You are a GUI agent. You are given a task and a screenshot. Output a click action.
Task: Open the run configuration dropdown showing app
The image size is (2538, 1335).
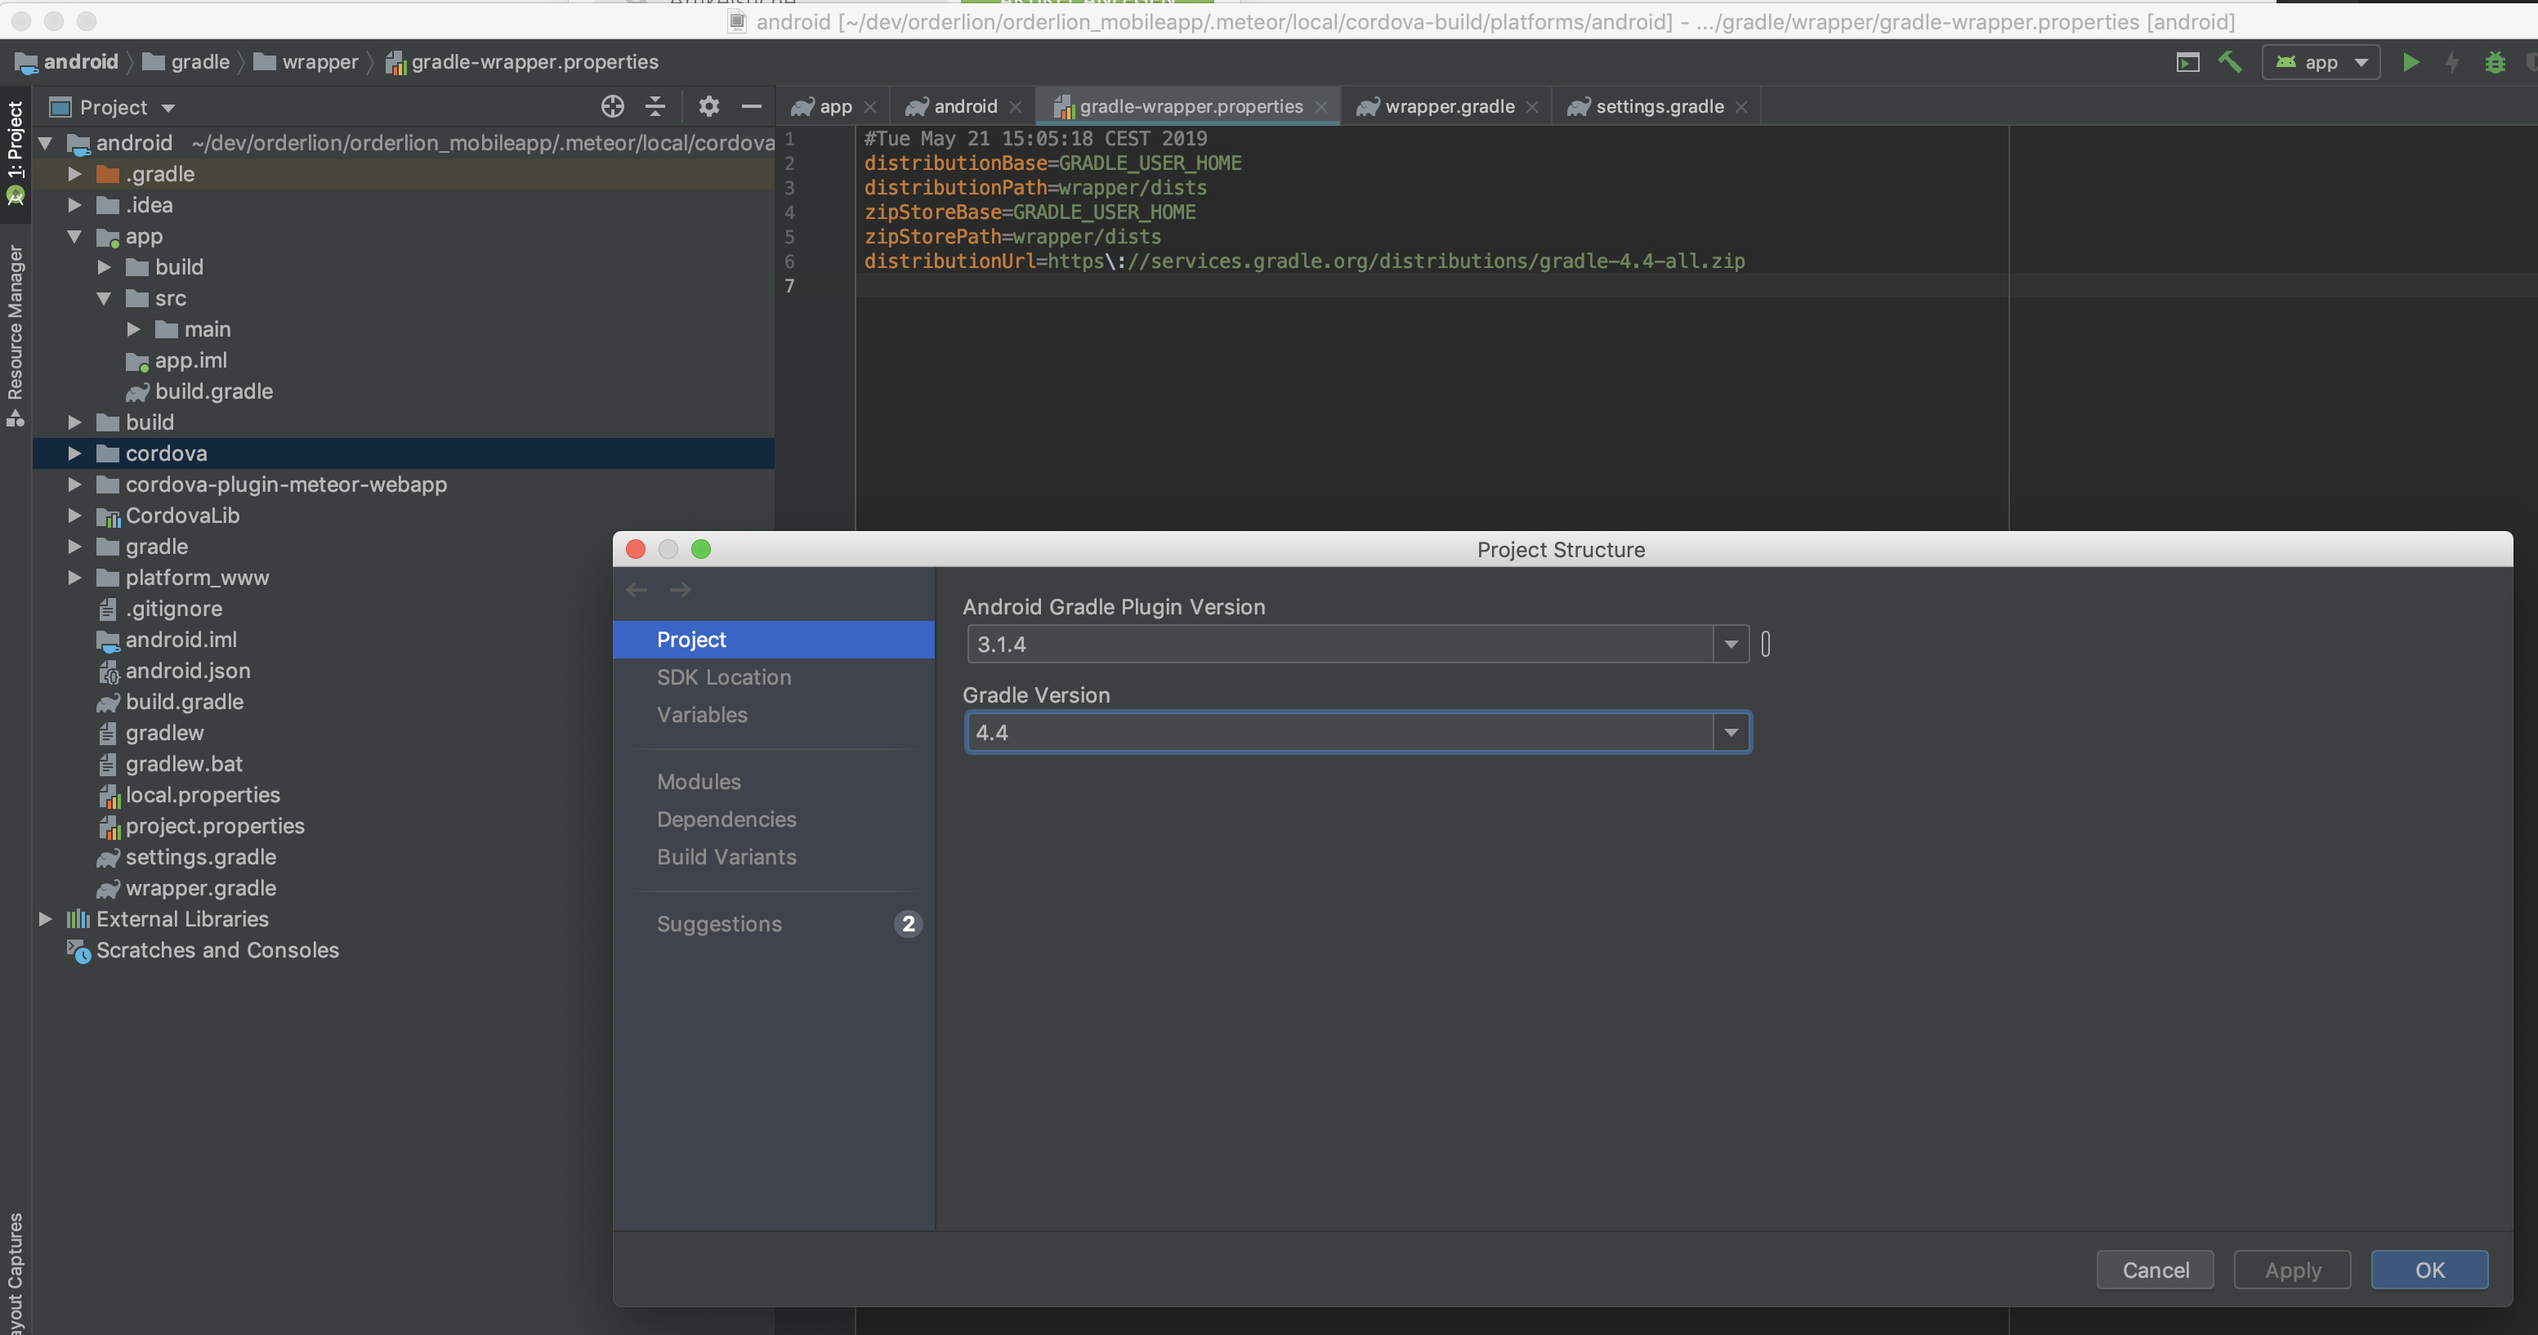tap(2321, 61)
